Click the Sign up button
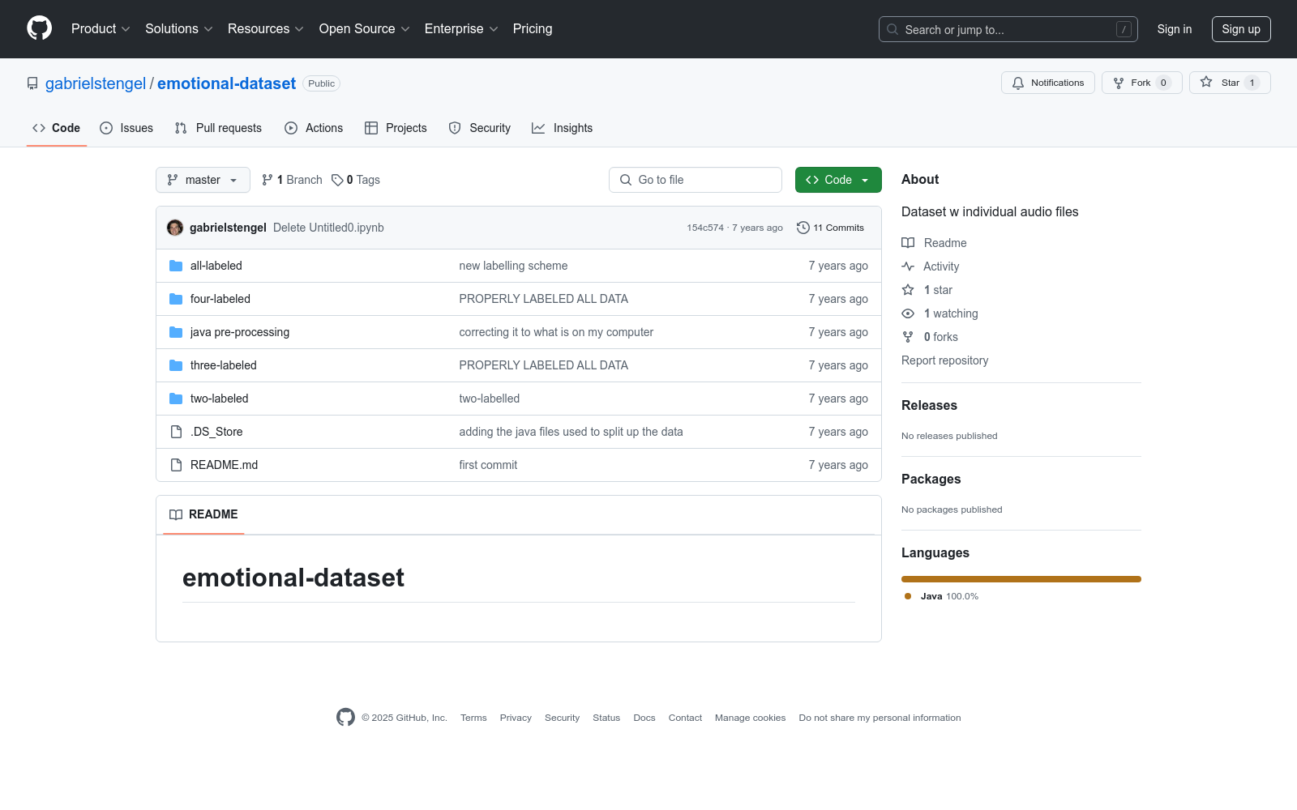 [1241, 29]
